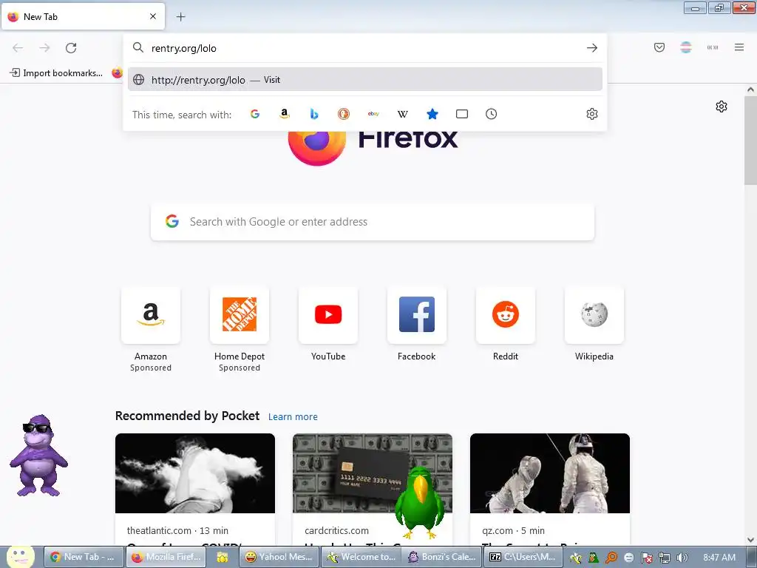Open the yellow taskbar icon before Yahoo! Messenger
The width and height of the screenshot is (757, 568).
[222, 558]
